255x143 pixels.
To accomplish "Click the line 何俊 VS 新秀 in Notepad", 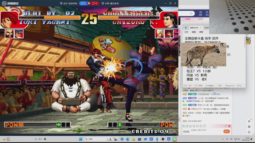I will click(197, 75).
